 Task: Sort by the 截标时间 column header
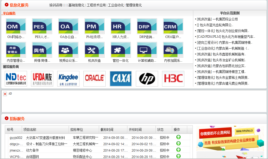[107, 130]
